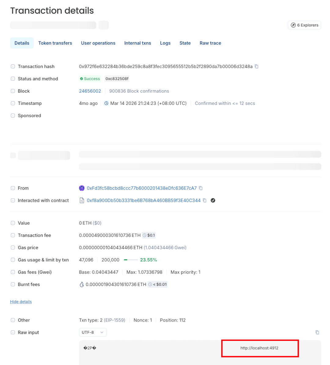Open the 6 Explorers menu

pos(304,25)
